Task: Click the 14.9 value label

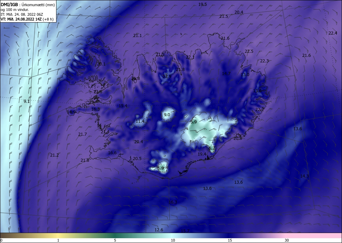Action: 71,112
